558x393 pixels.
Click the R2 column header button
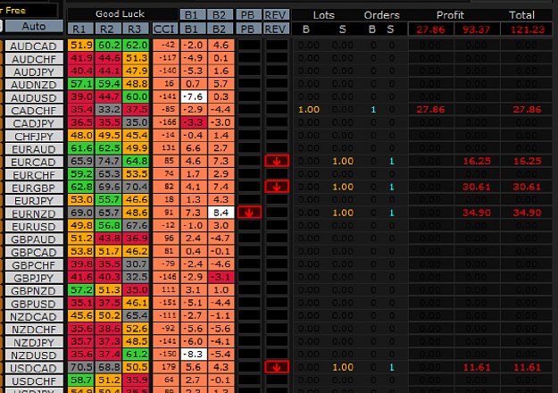coord(108,29)
